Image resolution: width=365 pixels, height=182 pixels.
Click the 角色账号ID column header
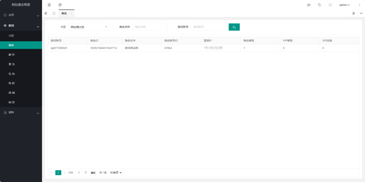click(x=181, y=41)
